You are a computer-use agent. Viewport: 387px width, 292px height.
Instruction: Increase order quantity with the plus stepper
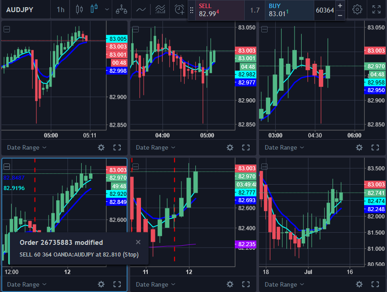click(340, 5)
